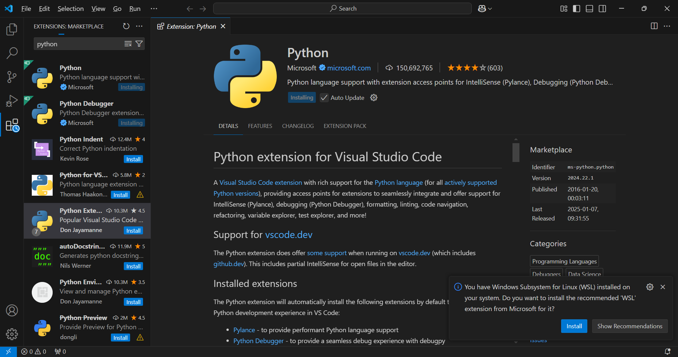Open the Explorer view
This screenshot has height=357, width=678.
[12, 29]
